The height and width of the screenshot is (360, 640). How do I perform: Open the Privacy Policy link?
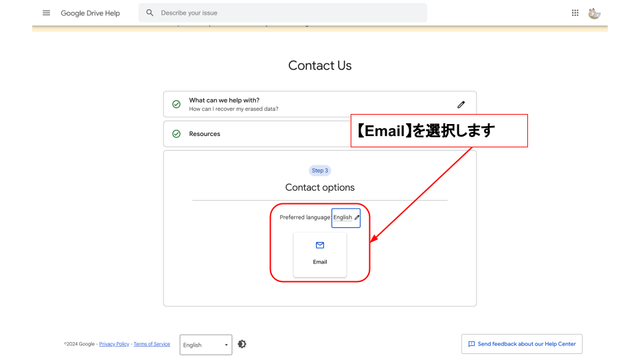click(x=114, y=344)
